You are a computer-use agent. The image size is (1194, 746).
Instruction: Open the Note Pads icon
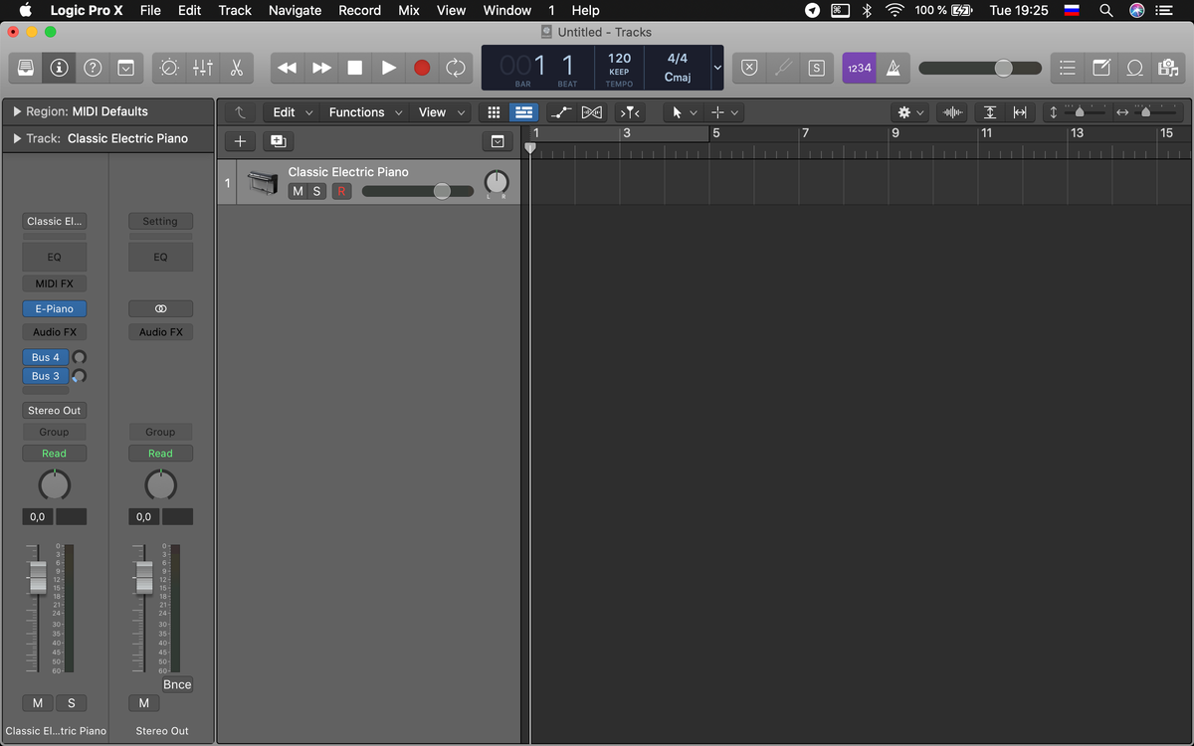pos(1101,68)
